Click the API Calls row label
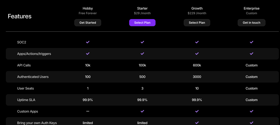This screenshot has height=125, width=280. click(x=24, y=65)
